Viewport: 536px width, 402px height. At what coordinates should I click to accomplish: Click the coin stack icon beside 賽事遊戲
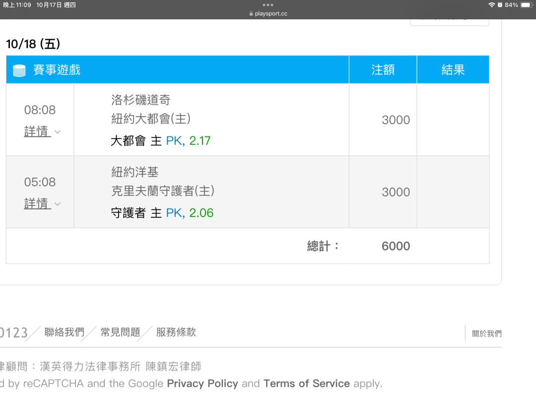tap(19, 70)
